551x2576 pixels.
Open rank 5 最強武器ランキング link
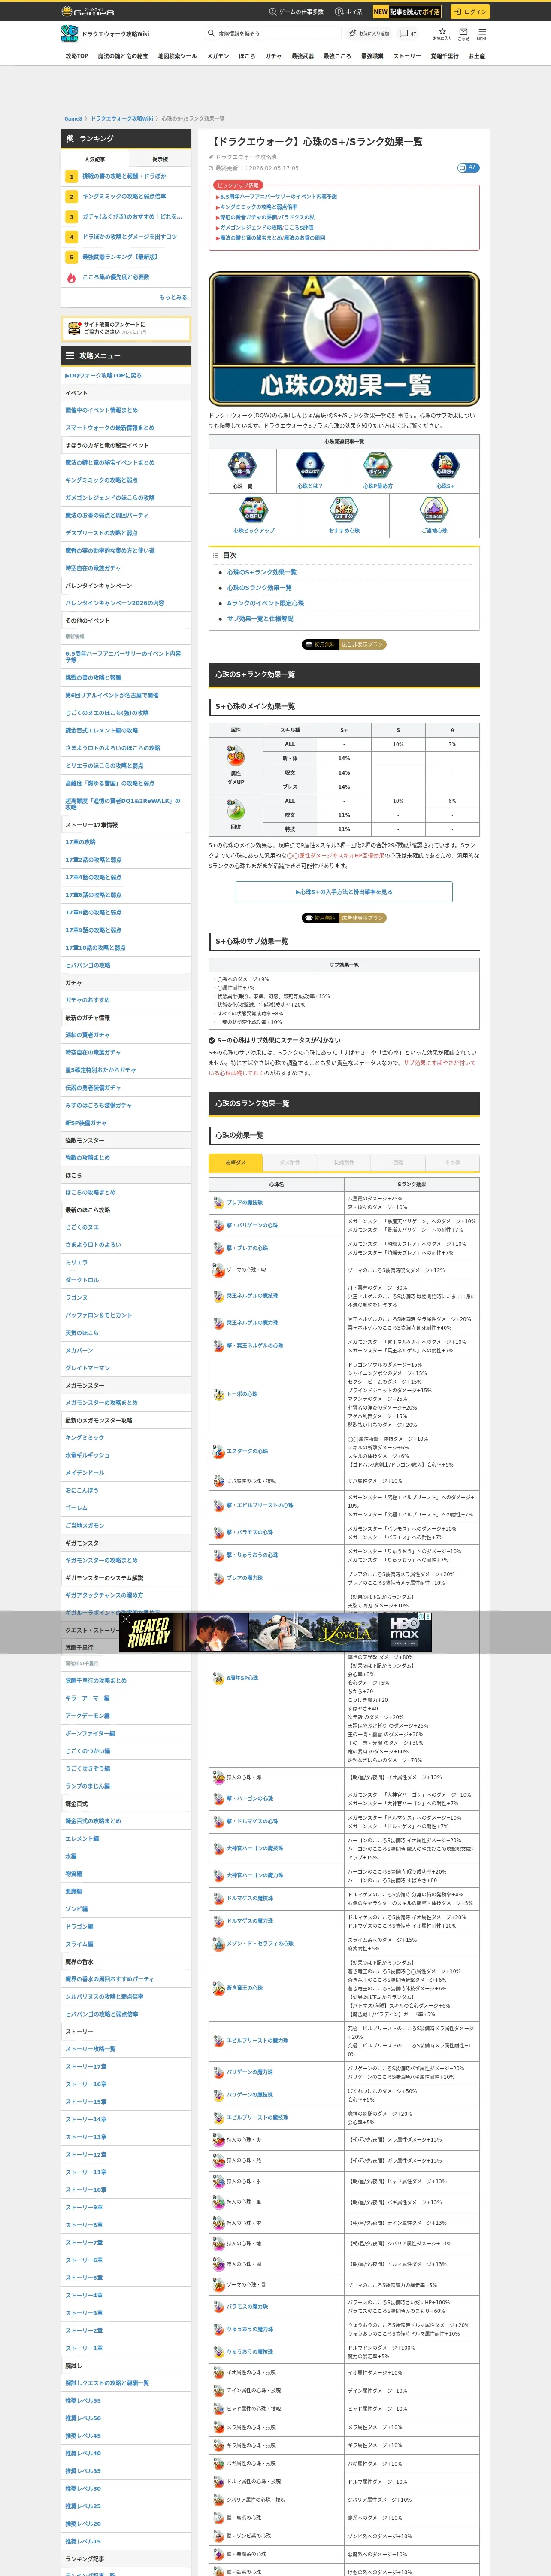[x=120, y=257]
